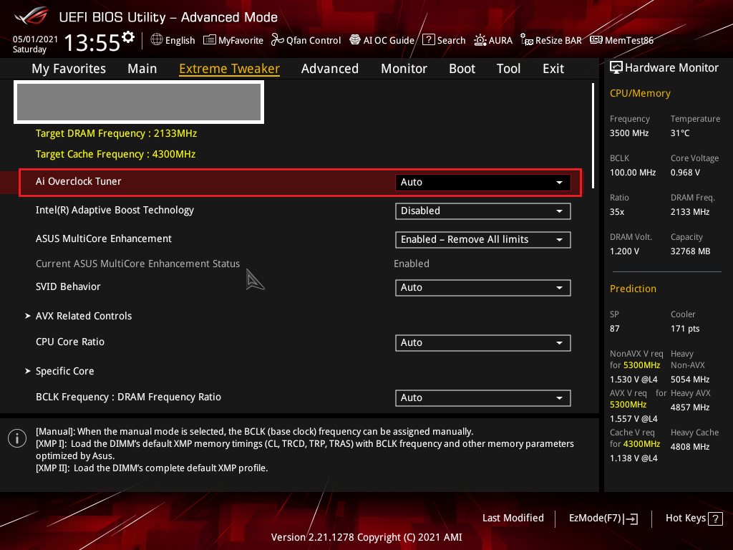
Task: Open the ReSize BAR option
Action: coord(550,40)
